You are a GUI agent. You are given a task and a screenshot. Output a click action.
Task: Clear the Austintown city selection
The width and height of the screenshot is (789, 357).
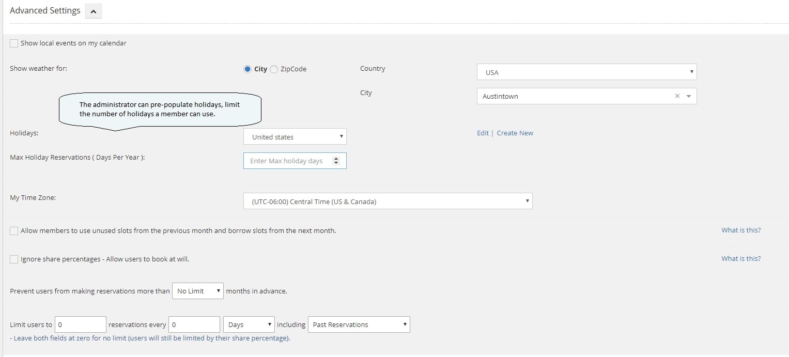click(677, 96)
